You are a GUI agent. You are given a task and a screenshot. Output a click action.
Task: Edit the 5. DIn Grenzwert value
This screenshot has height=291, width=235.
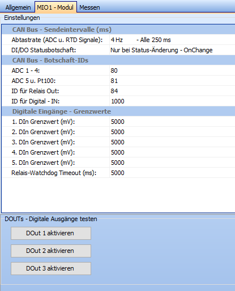[x=172, y=163]
